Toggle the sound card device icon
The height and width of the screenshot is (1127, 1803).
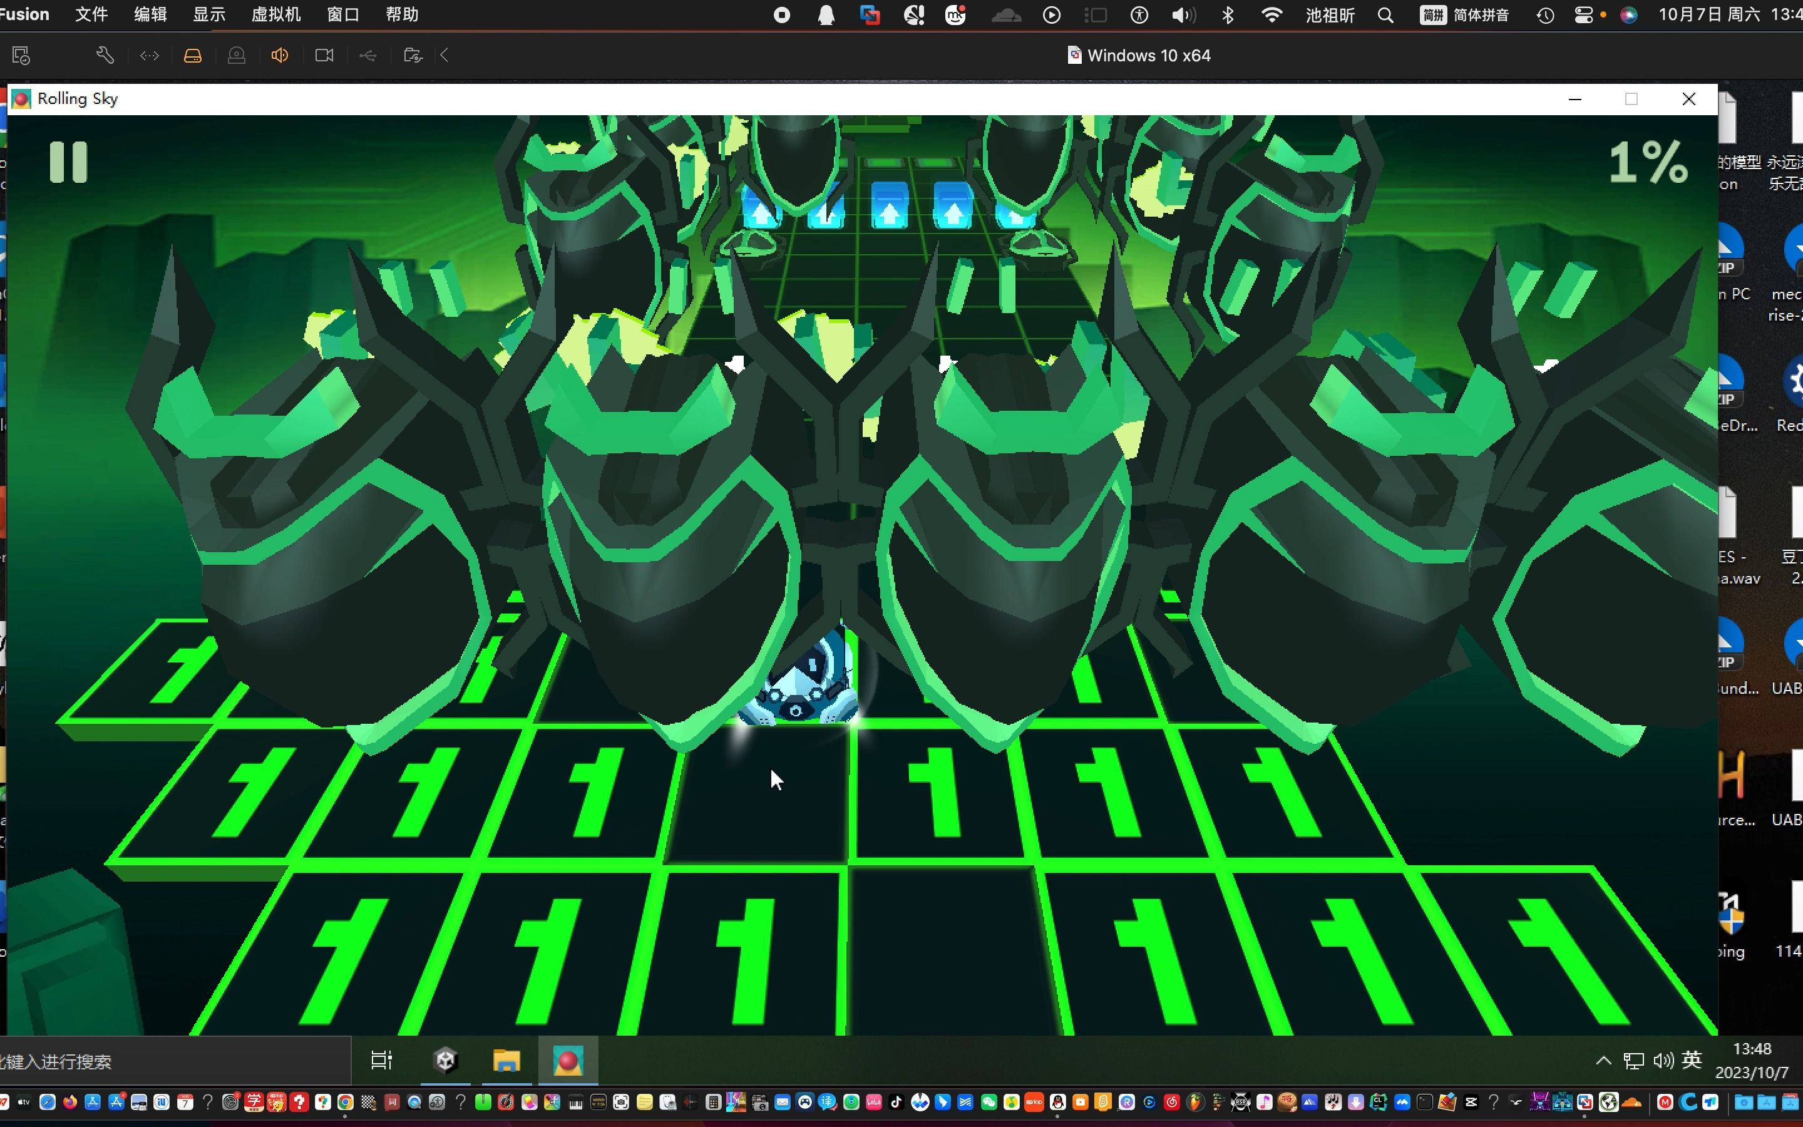tap(280, 55)
